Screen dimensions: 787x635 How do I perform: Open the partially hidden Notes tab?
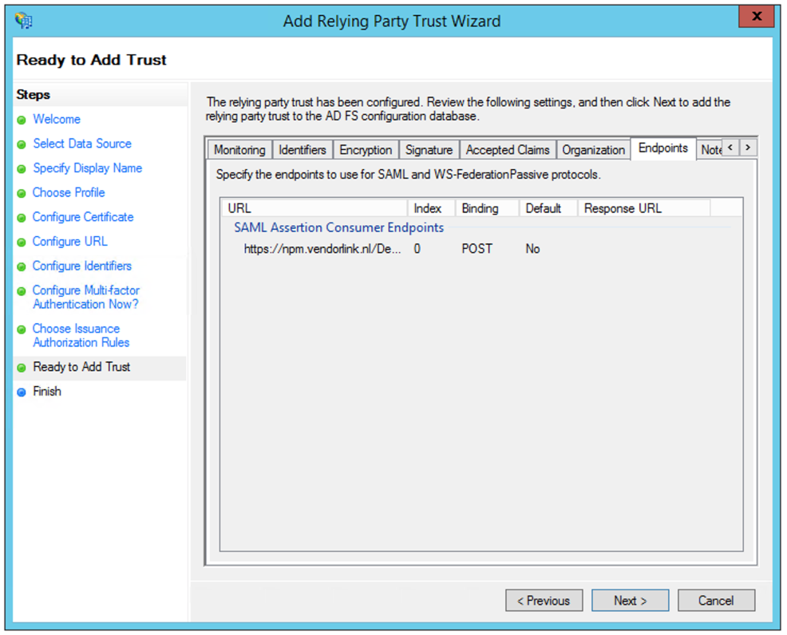pos(710,149)
